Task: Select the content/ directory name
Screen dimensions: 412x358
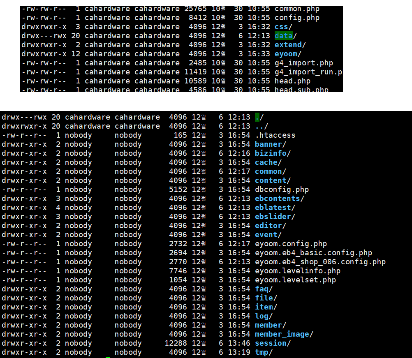Action: 273,180
